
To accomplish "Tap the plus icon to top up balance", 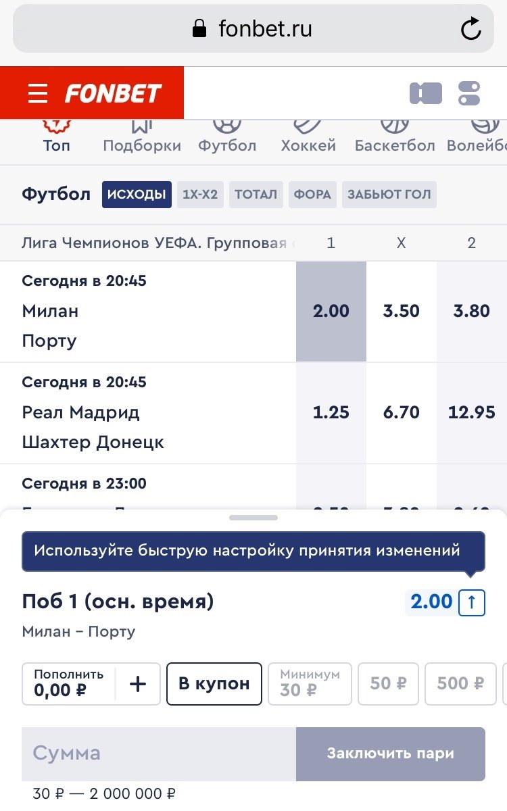I will (x=138, y=684).
